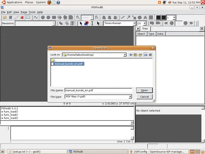Click the red power icon in top panel
205x154 pixels.
pos(203,2)
